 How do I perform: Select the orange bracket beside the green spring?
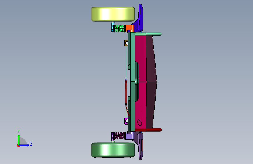[129, 28]
